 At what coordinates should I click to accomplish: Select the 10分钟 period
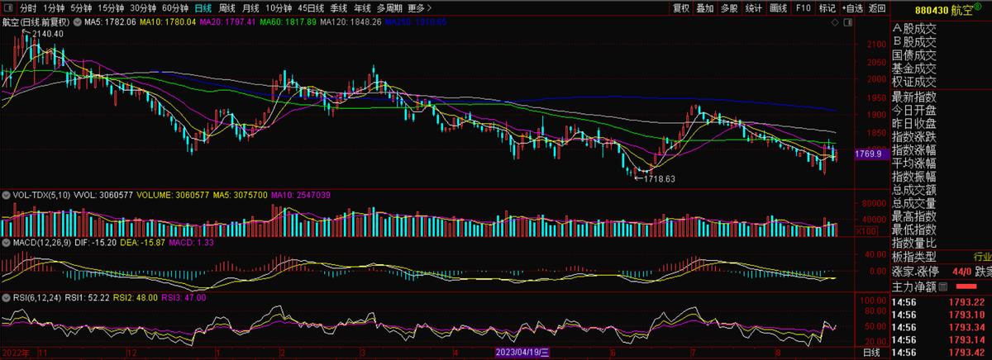(279, 7)
